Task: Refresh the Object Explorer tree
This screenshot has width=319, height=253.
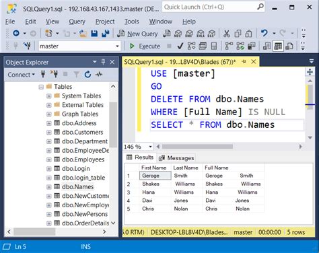Action: tap(87, 75)
